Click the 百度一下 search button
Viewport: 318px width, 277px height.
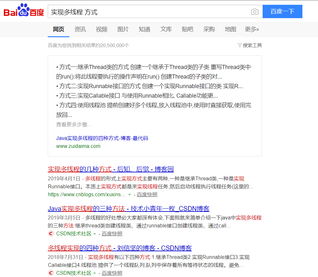[x=282, y=11]
